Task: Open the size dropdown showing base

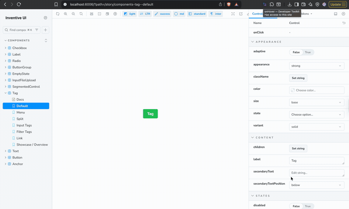Action: [316, 103]
